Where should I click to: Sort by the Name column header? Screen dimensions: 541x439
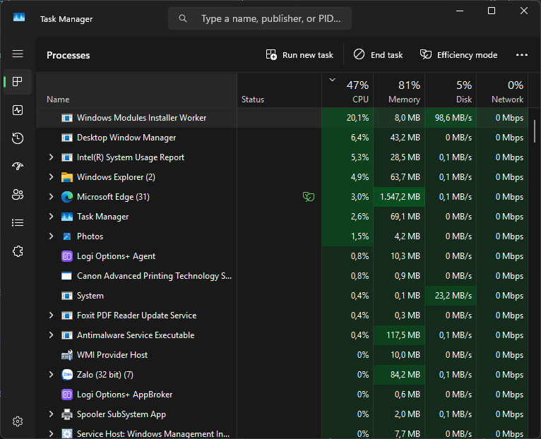136,90
